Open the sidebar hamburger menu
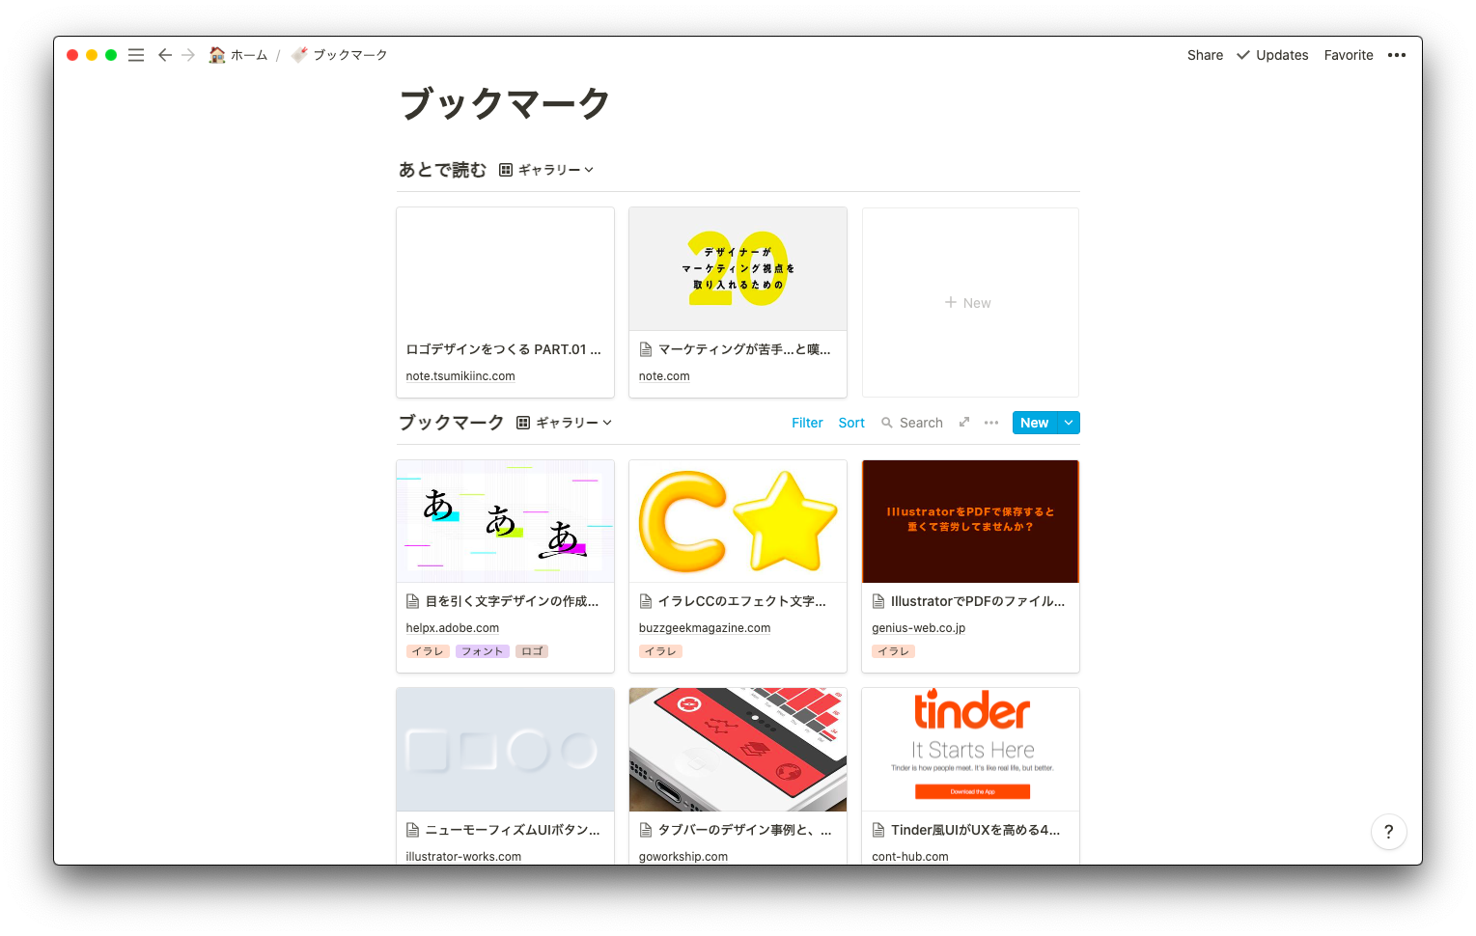The width and height of the screenshot is (1476, 936). [x=136, y=55]
